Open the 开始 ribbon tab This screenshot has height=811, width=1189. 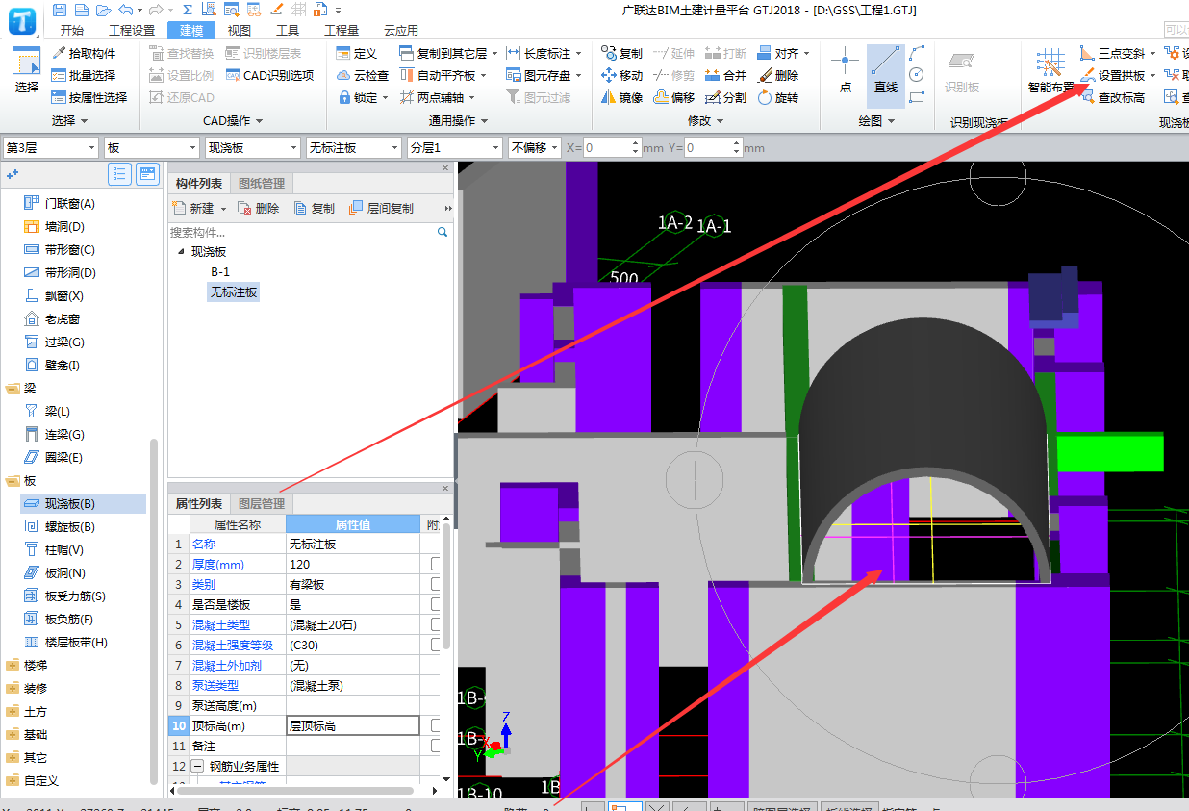tap(72, 30)
